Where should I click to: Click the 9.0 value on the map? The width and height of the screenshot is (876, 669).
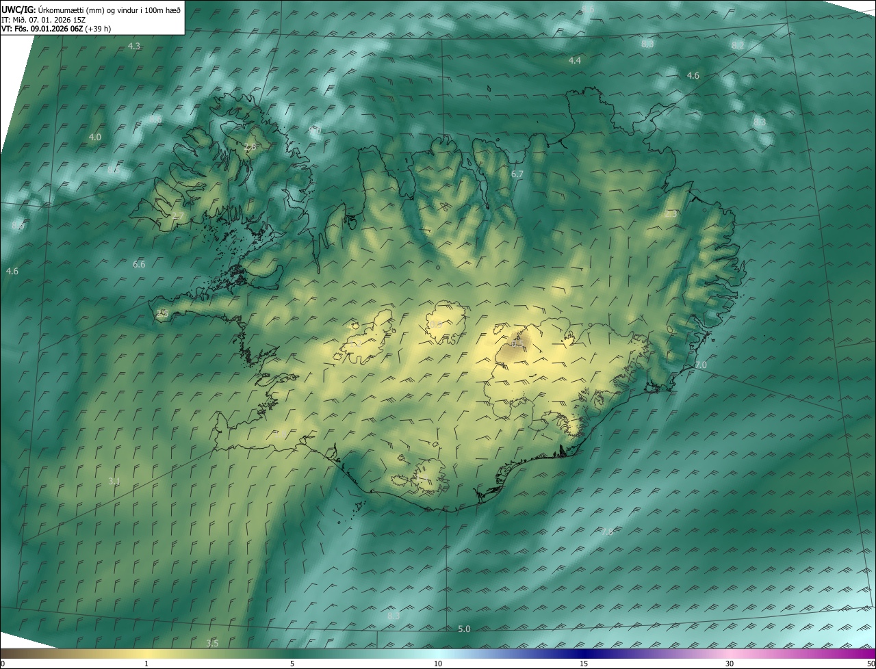[x=314, y=130]
